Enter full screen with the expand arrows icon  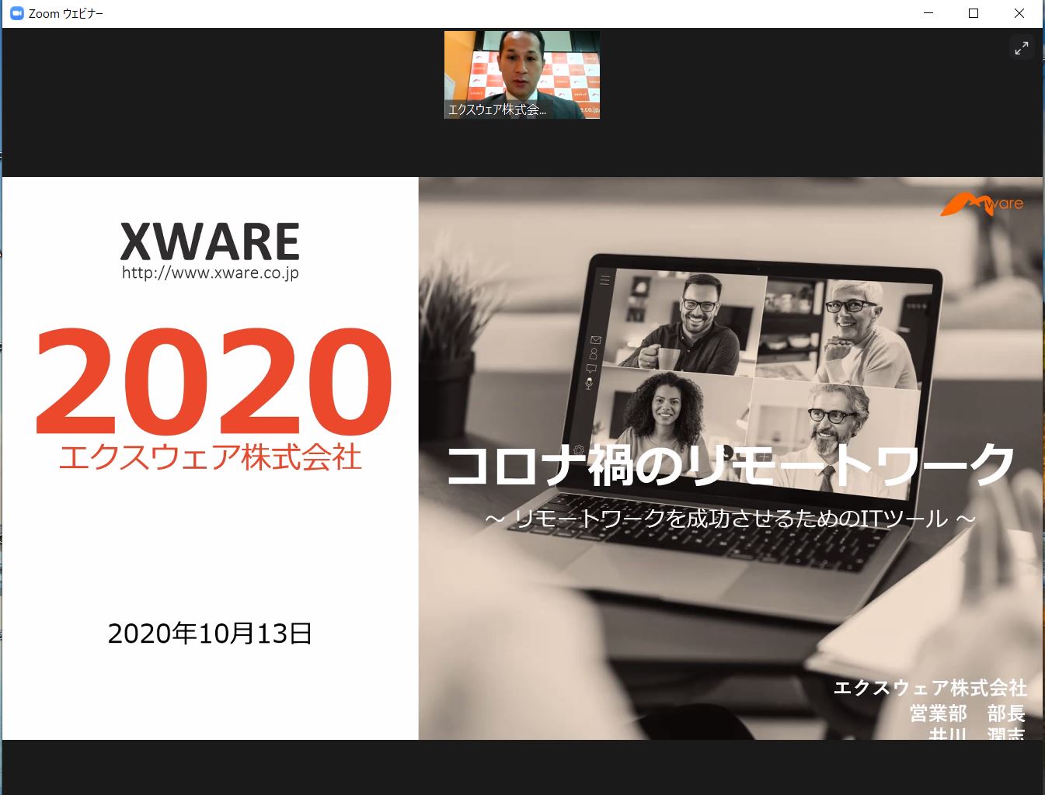[x=1021, y=48]
